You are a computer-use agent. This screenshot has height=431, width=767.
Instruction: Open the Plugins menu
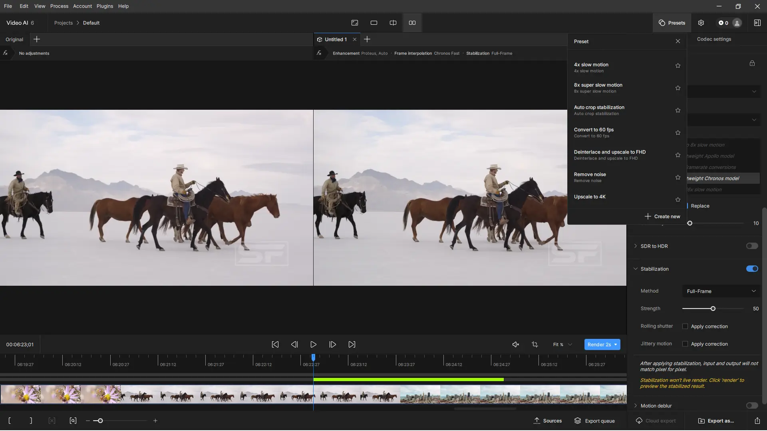(x=105, y=6)
